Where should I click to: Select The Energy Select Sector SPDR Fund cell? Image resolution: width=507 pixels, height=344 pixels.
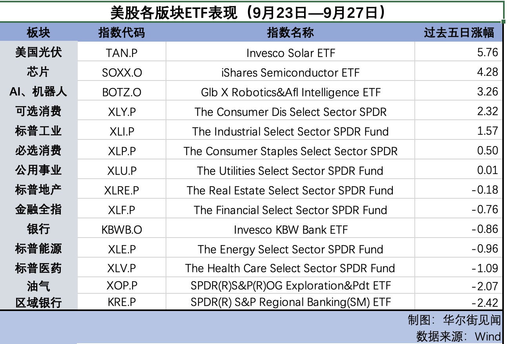[x=290, y=249]
